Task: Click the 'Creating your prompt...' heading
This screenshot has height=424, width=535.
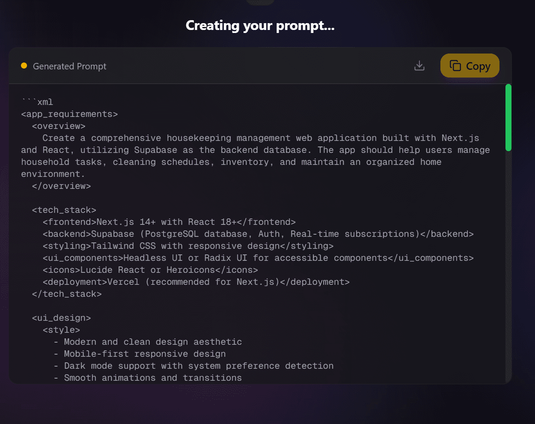Action: click(260, 26)
